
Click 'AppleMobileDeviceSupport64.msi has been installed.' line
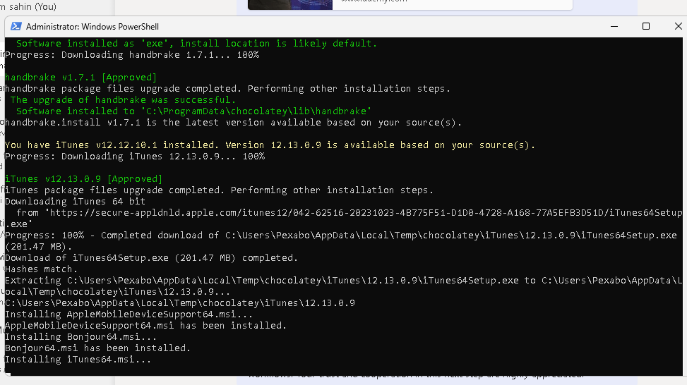pyautogui.click(x=145, y=326)
